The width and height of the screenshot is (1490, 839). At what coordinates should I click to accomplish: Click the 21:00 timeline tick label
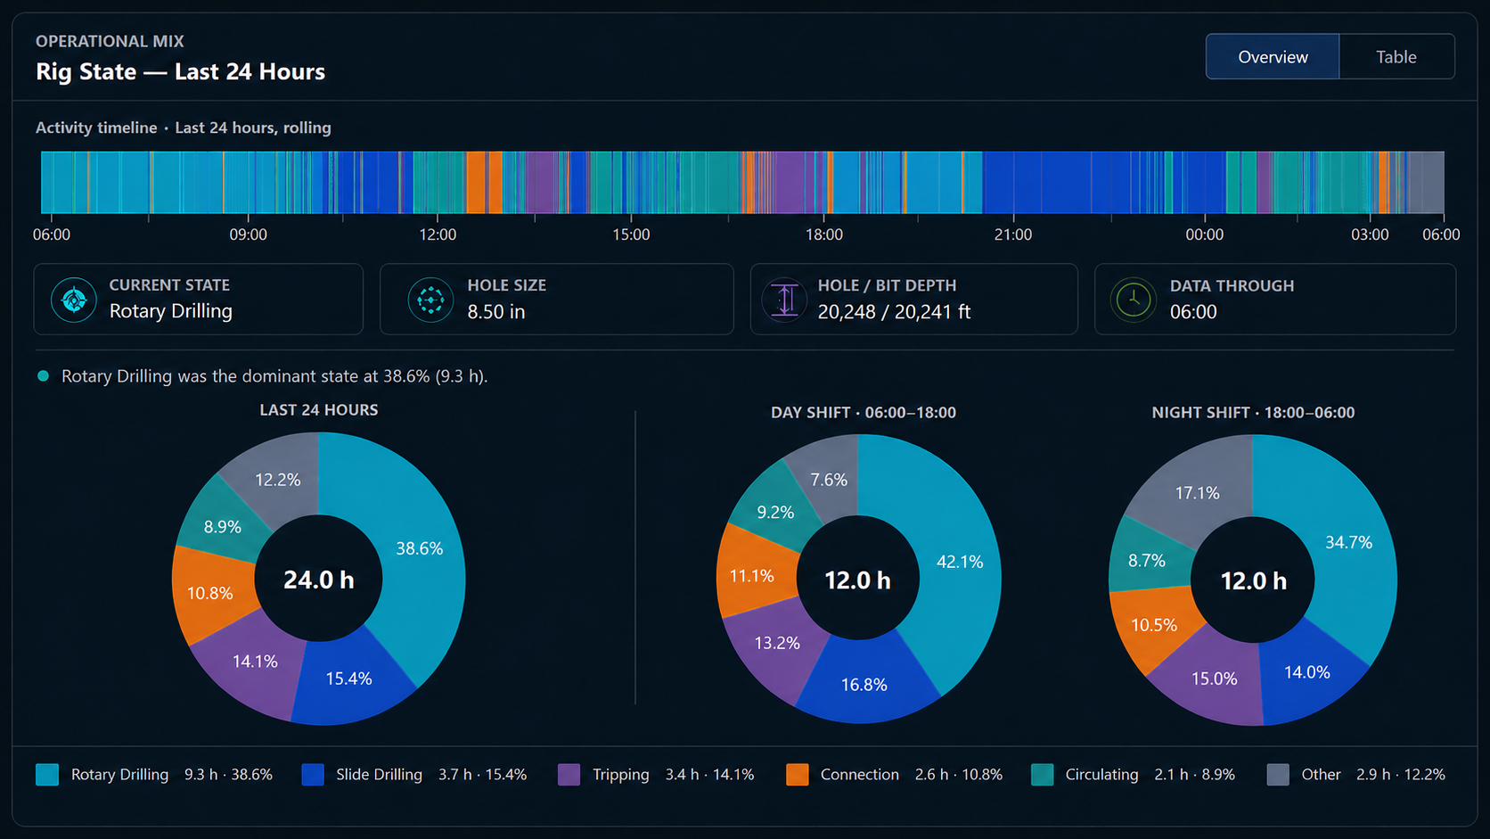coord(1013,234)
